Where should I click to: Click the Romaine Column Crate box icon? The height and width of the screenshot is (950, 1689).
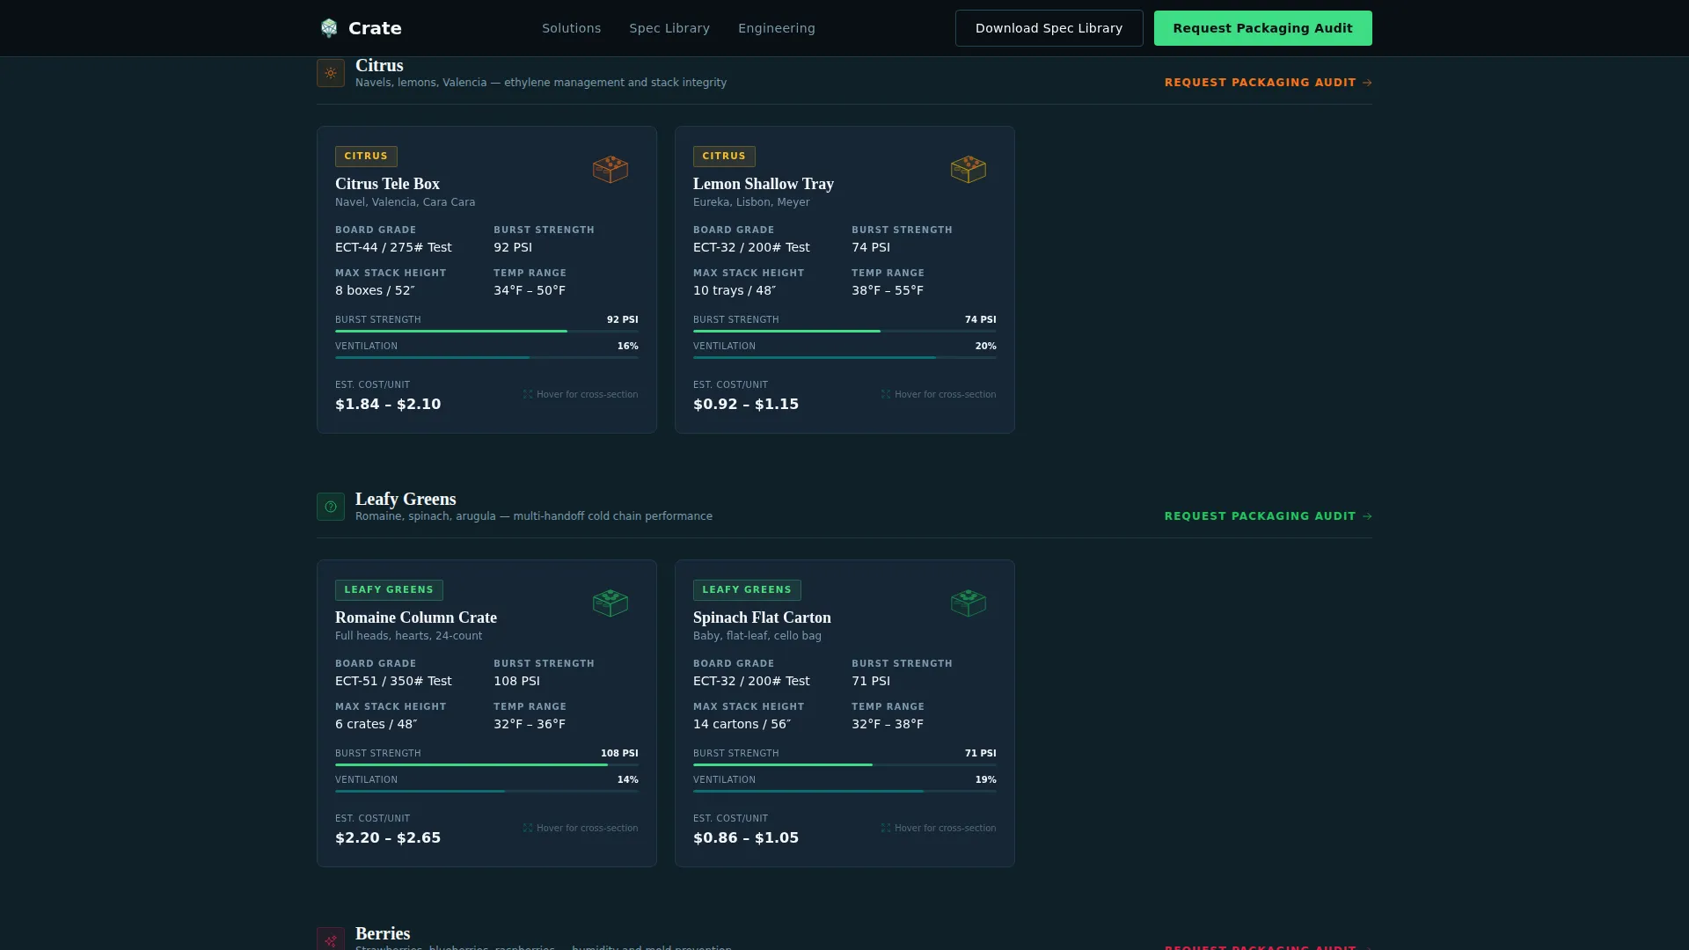(x=611, y=603)
